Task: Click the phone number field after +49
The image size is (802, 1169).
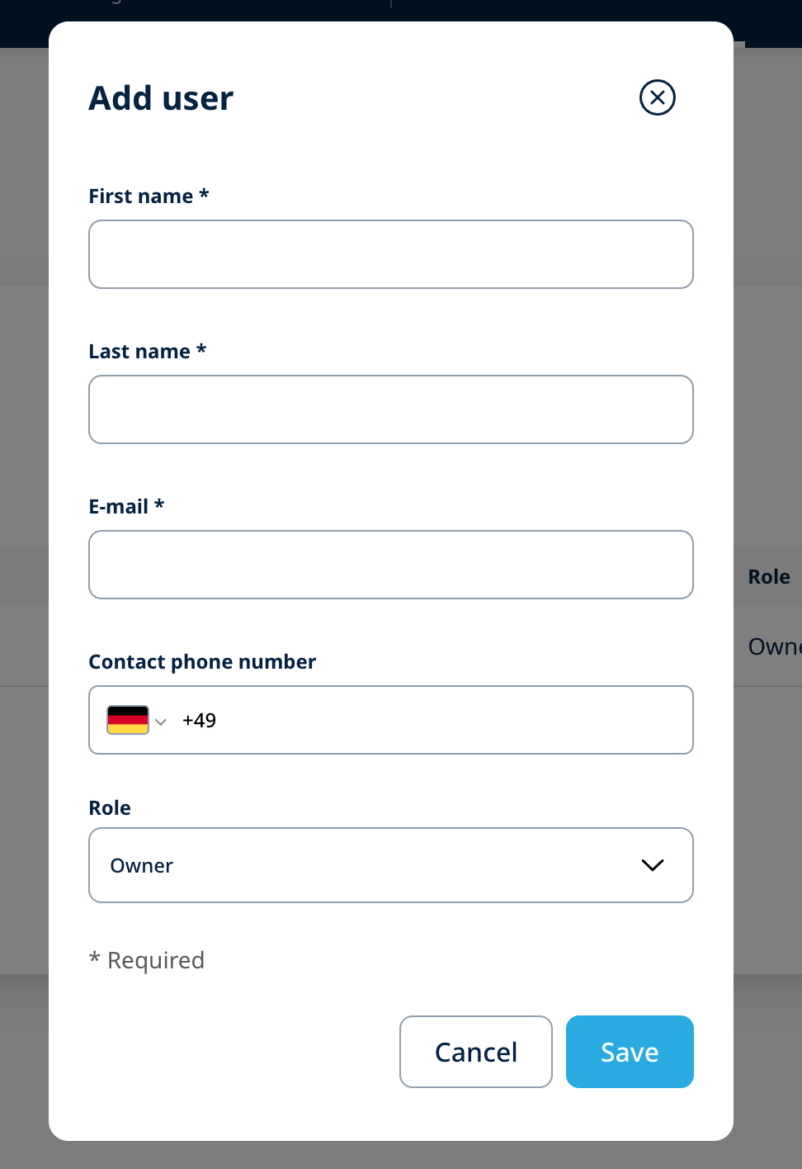Action: (446, 720)
